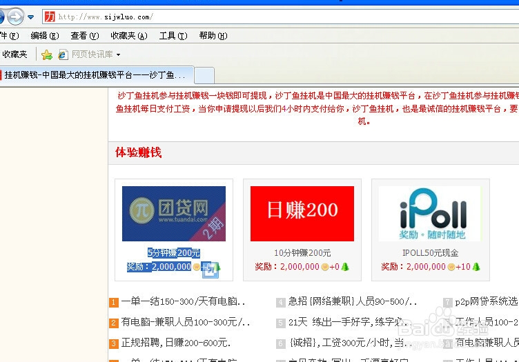Click grey rank badge number 7
Viewport: 519px width, 362px height.
[447, 302]
